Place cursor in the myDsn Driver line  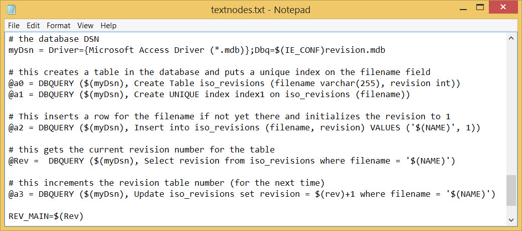tap(197, 50)
